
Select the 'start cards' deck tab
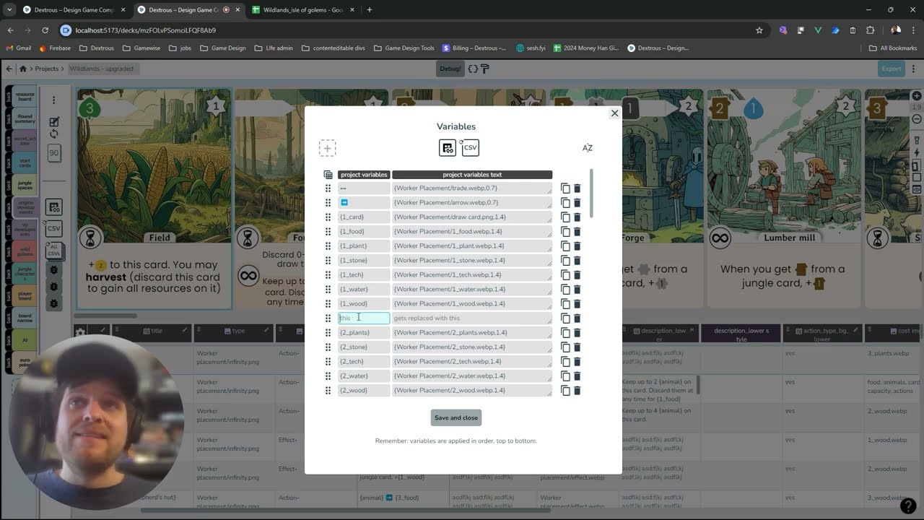click(x=25, y=162)
